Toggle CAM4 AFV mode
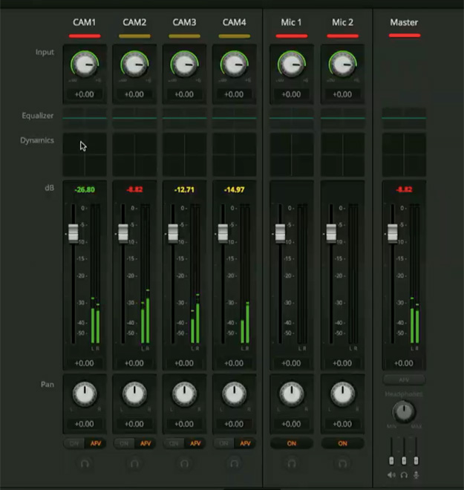464x490 pixels. 245,443
